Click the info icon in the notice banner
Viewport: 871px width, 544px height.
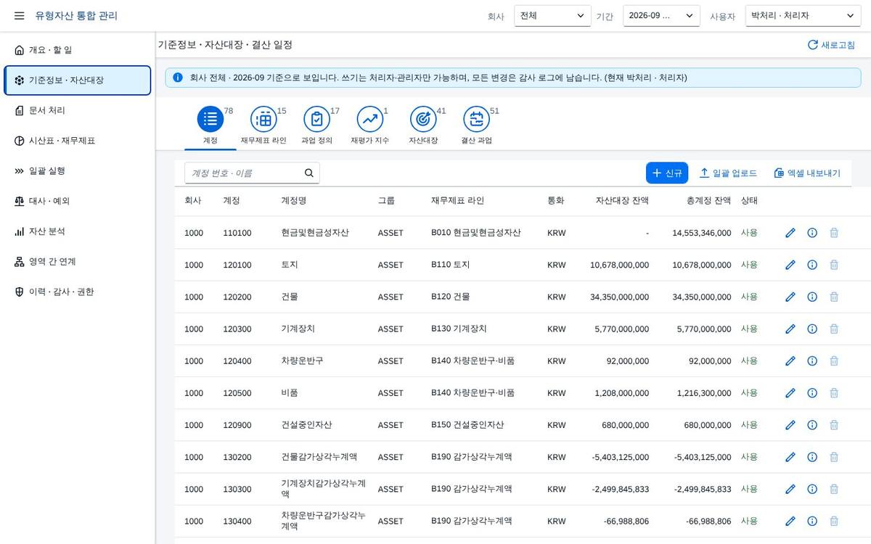tap(178, 78)
